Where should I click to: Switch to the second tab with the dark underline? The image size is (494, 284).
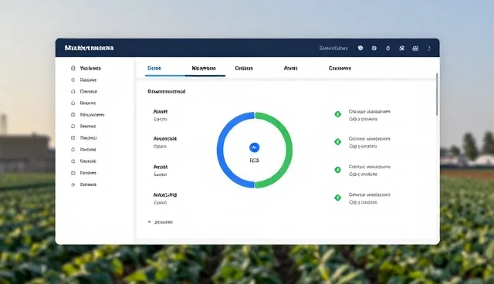[x=204, y=69]
